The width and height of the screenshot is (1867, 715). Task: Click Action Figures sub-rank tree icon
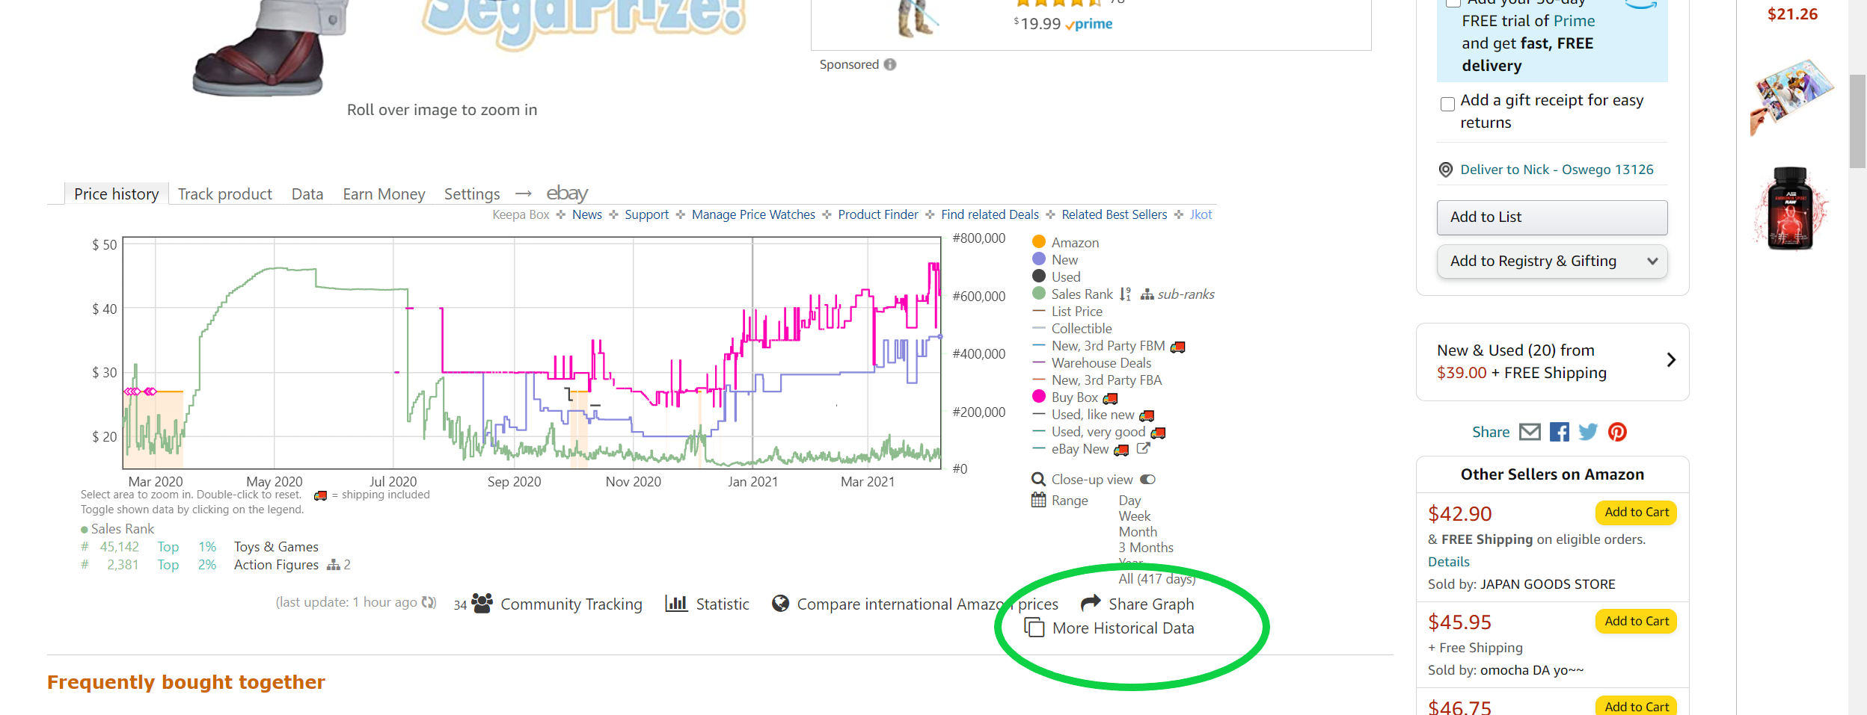(333, 565)
